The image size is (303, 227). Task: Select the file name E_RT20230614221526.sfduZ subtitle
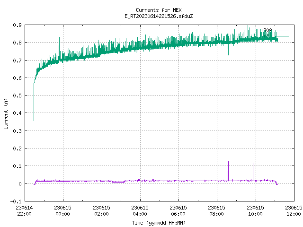click(x=159, y=16)
